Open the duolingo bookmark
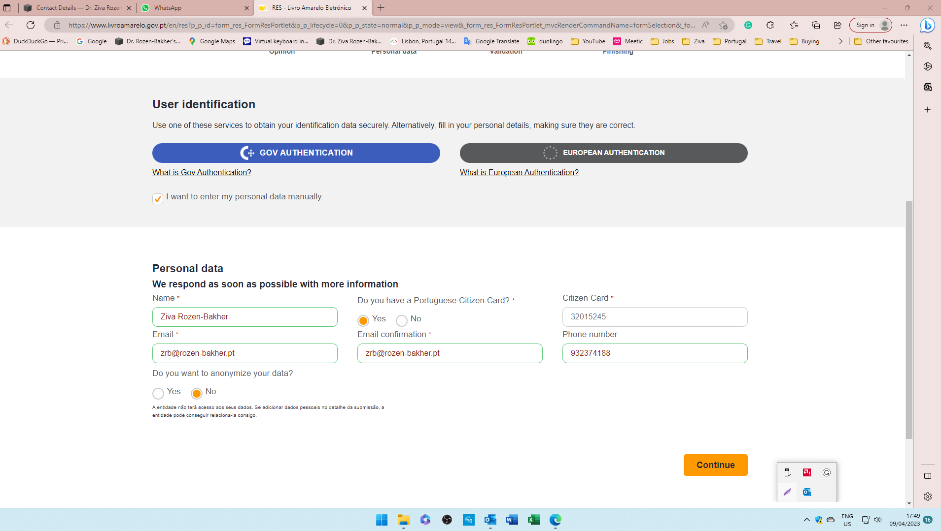The height and width of the screenshot is (531, 941). [545, 41]
